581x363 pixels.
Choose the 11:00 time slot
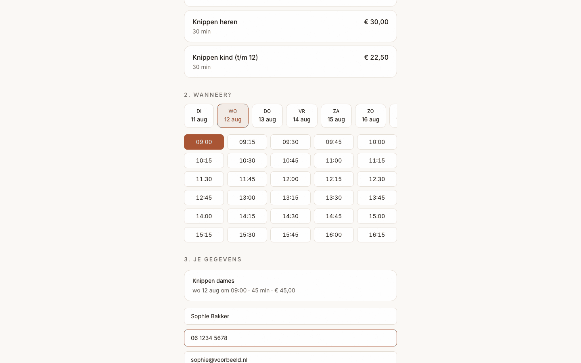pyautogui.click(x=334, y=161)
